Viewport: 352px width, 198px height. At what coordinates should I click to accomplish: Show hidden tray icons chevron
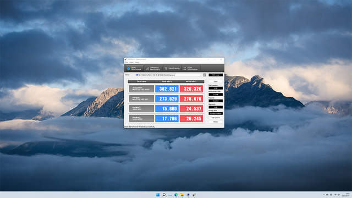click(324, 195)
